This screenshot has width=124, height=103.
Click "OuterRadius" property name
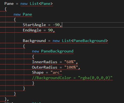coord(45,67)
